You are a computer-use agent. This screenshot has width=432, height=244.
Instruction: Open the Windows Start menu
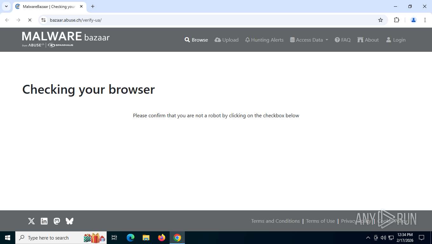coord(8,238)
